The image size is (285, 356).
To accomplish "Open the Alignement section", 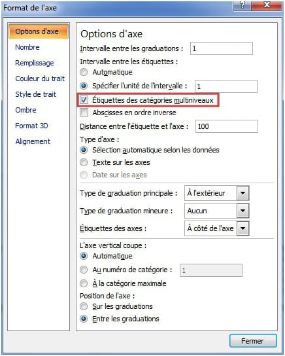I will (x=33, y=141).
